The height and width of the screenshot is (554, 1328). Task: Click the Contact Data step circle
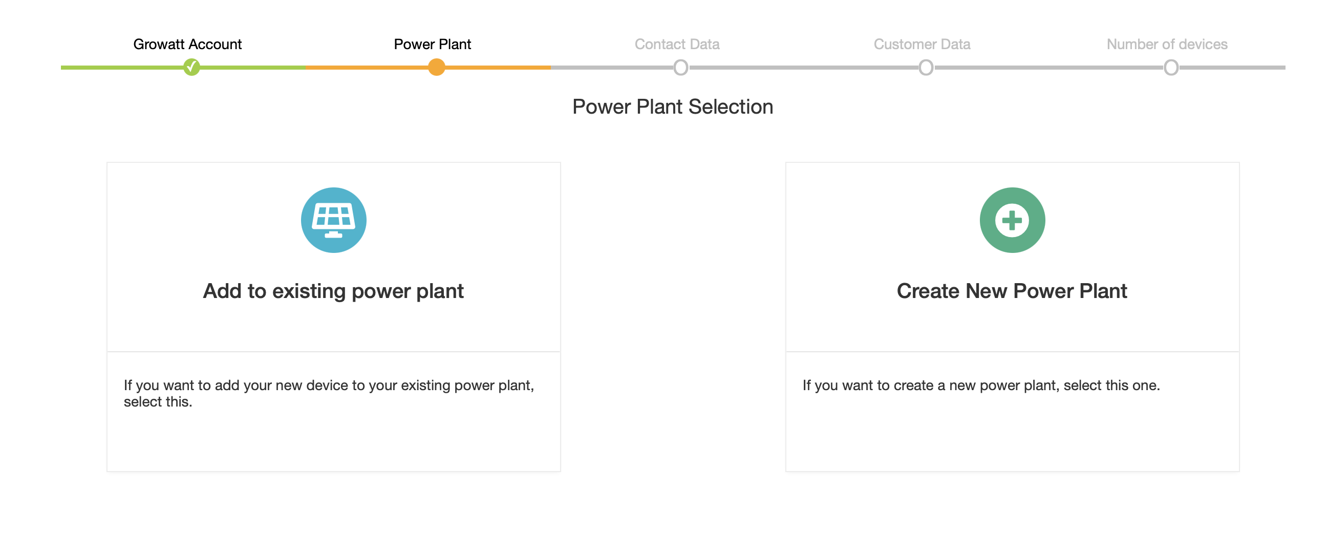(x=680, y=68)
